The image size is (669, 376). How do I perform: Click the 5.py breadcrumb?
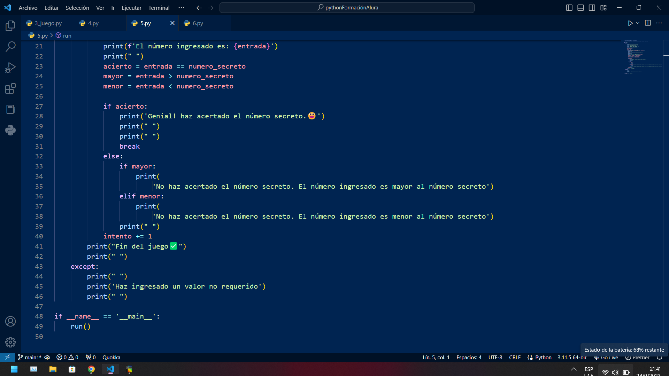click(42, 36)
